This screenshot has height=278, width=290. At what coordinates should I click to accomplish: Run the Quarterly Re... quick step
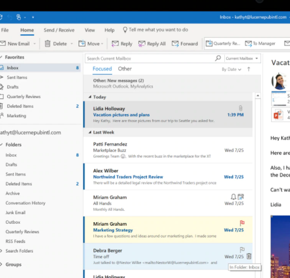(223, 43)
